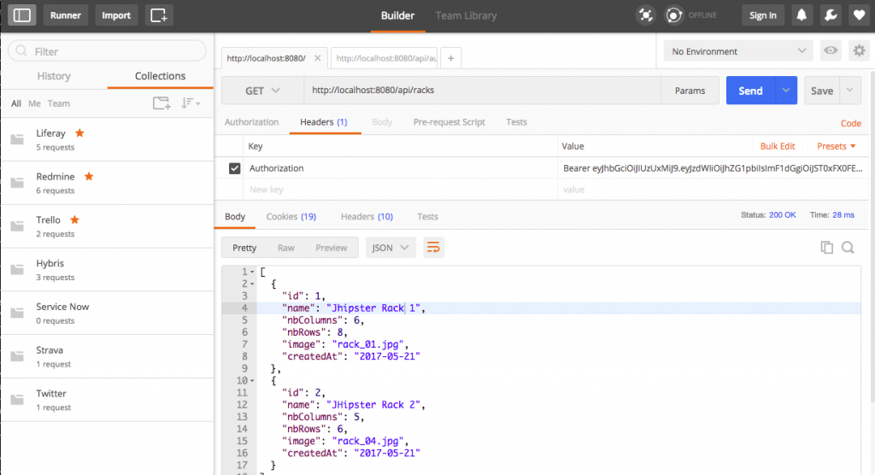The width and height of the screenshot is (875, 475).
Task: Toggle line wrap in response viewer
Action: 433,248
